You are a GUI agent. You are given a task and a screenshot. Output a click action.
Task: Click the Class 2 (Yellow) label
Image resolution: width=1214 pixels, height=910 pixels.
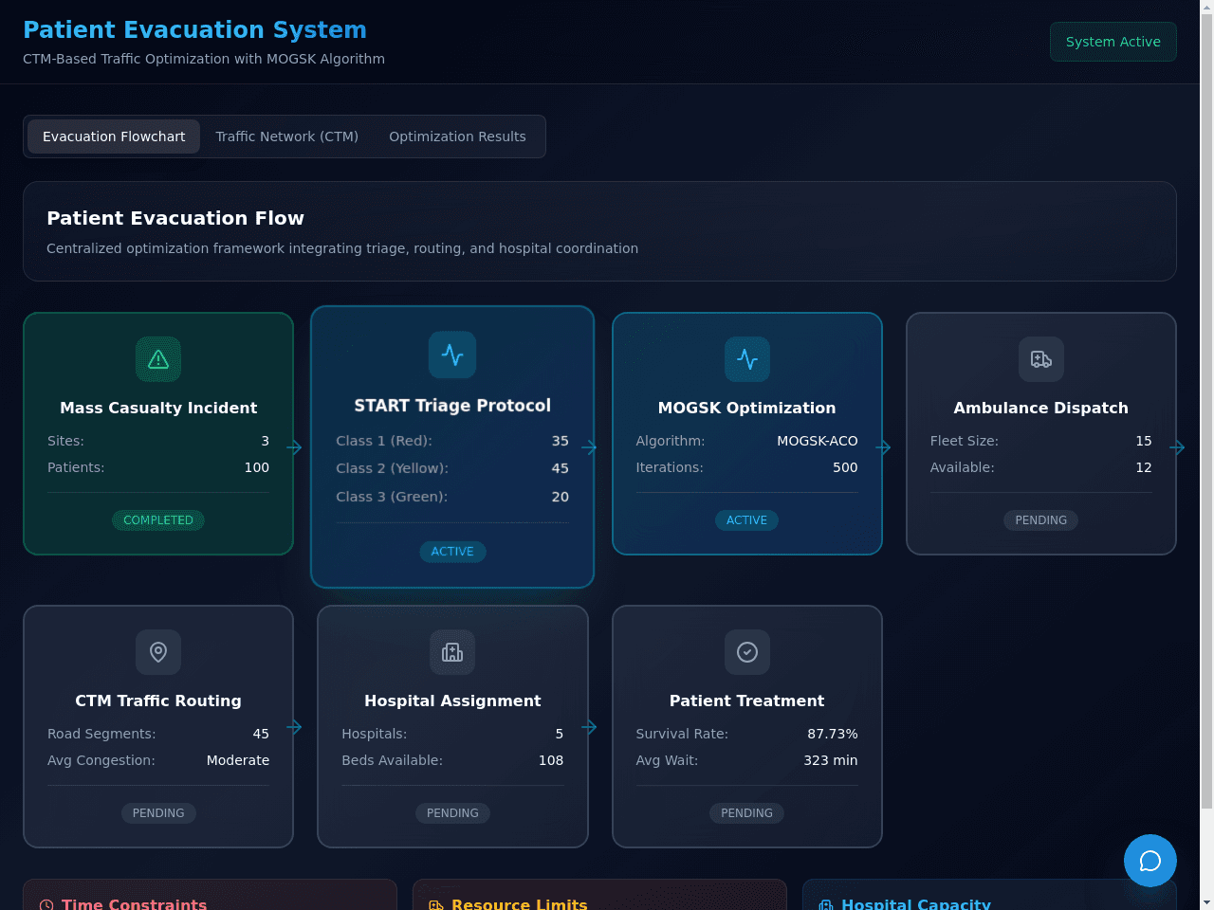tap(393, 468)
